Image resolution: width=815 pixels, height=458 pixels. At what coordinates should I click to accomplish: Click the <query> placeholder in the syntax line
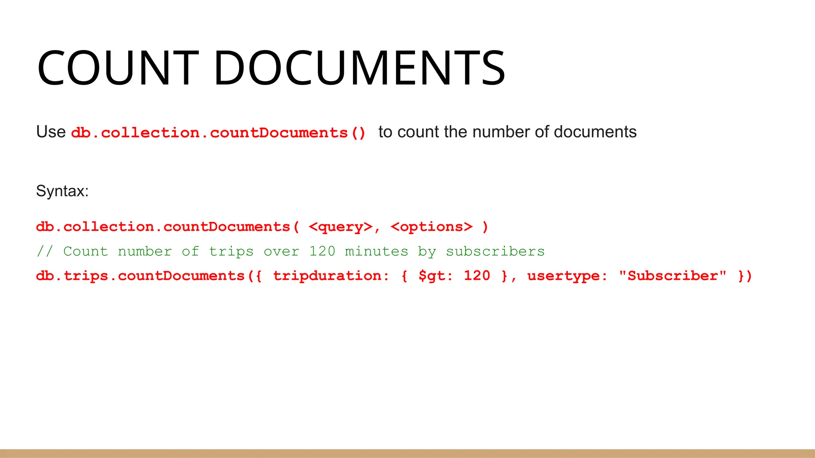340,227
